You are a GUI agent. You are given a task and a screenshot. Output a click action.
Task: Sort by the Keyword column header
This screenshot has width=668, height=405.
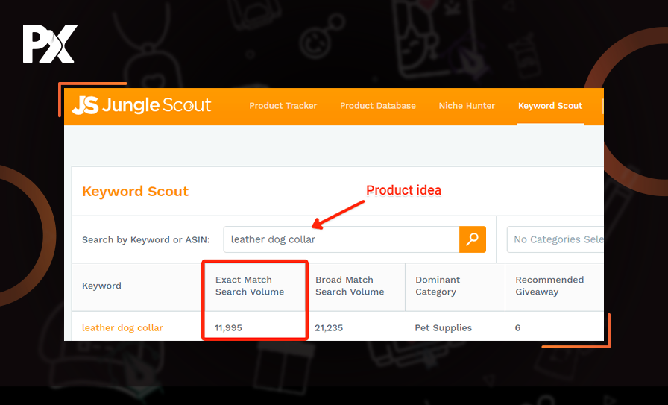tap(101, 286)
